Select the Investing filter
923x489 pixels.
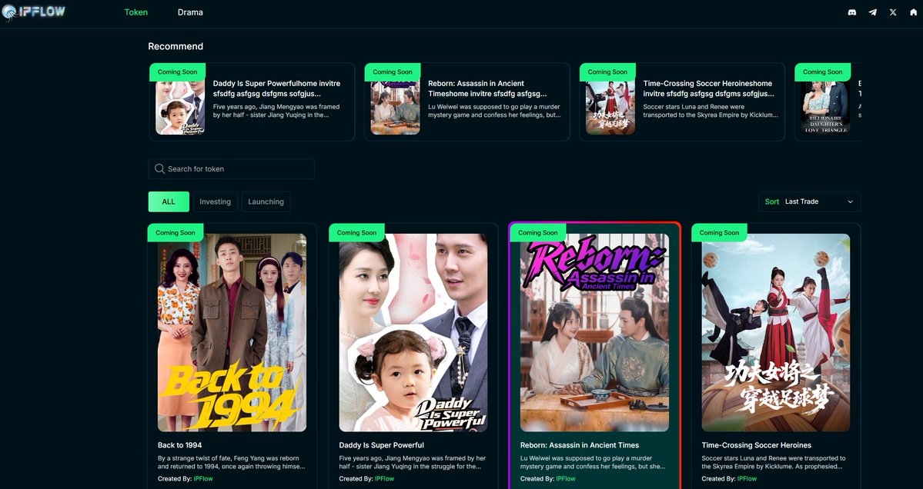[215, 201]
